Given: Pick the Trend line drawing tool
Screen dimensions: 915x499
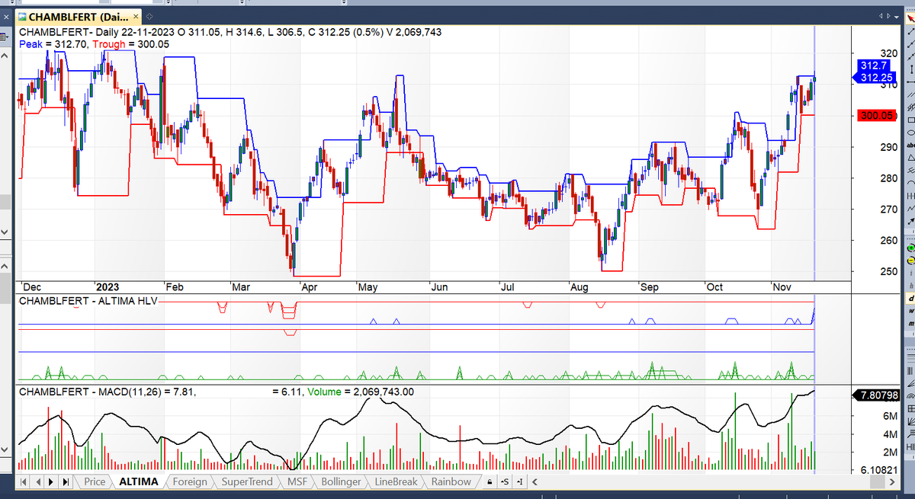Looking at the screenshot, I should (x=910, y=31).
